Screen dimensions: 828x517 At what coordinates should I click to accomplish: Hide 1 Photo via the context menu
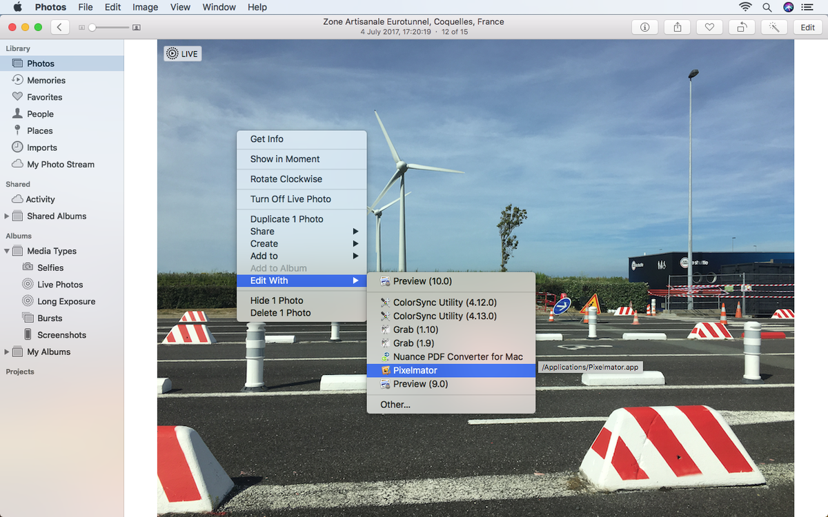[276, 300]
